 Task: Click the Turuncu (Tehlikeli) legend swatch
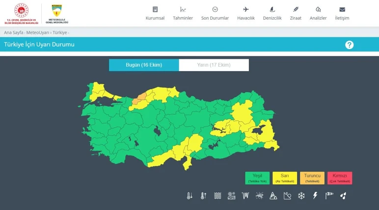coord(312,178)
